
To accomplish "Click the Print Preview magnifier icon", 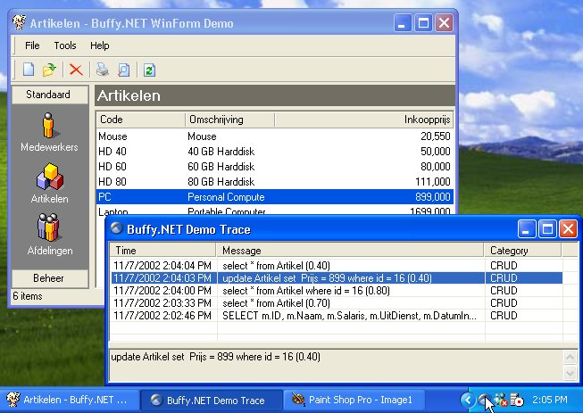I will click(x=123, y=70).
